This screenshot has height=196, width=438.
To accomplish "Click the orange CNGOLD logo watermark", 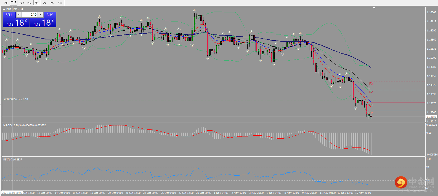I will point(401,182).
